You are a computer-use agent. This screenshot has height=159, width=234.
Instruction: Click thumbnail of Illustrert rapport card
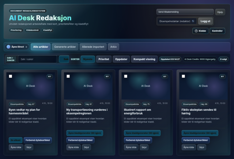tap(146, 86)
